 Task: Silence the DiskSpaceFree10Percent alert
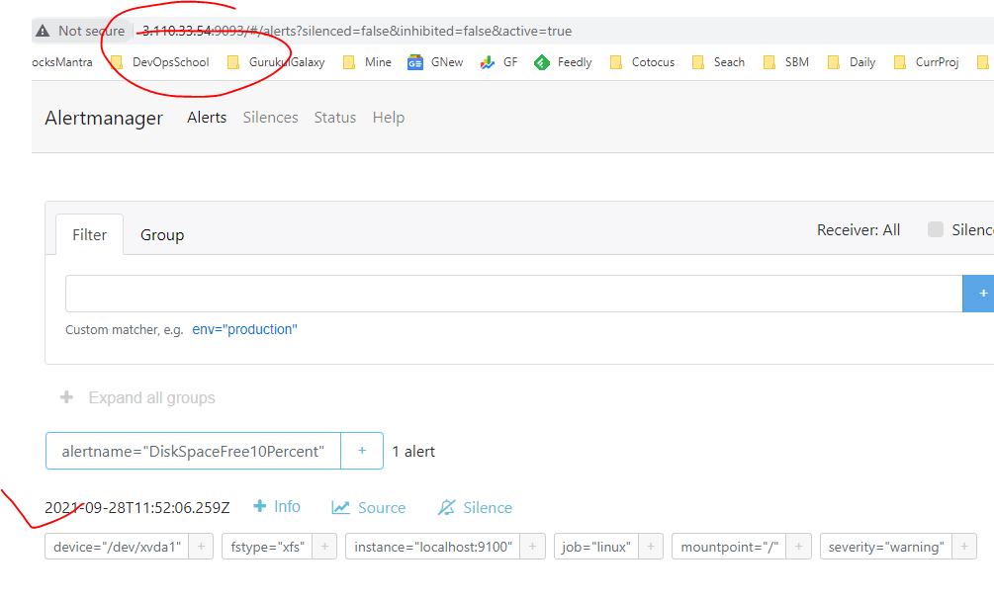tap(475, 507)
